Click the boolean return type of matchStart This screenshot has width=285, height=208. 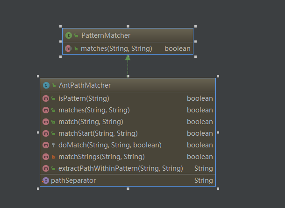coord(200,133)
